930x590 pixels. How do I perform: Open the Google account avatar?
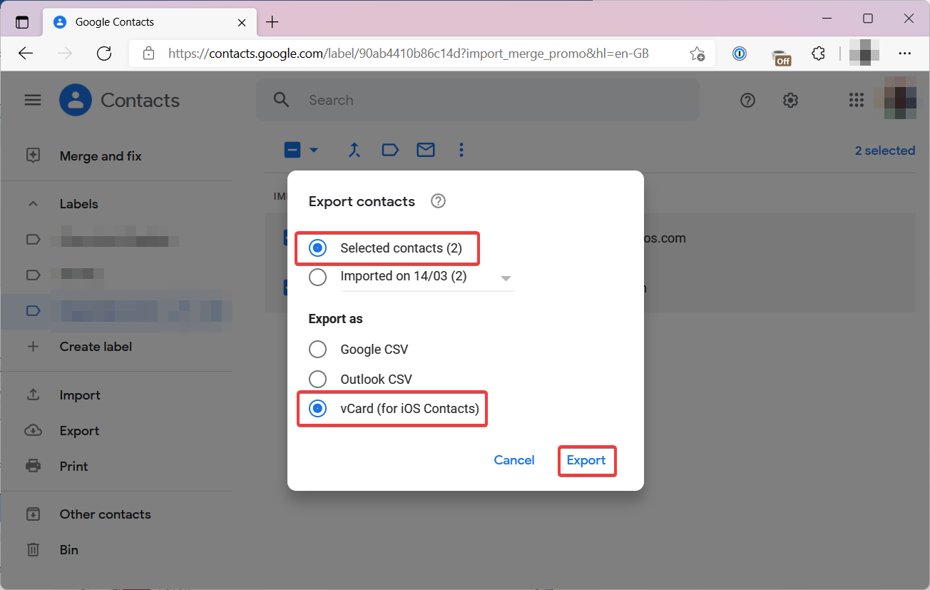pos(900,98)
